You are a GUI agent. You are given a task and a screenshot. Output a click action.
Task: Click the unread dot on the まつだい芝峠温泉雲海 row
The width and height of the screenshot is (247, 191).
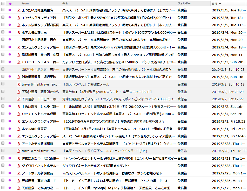tap(10, 10)
